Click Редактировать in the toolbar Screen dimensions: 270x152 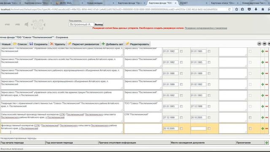pyautogui.click(x=138, y=44)
